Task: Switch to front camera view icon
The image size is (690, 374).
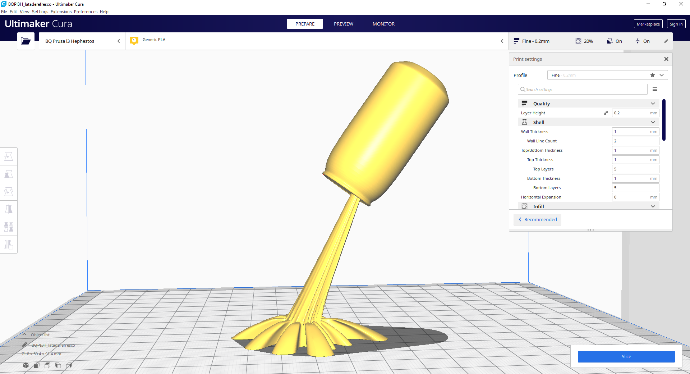Action: [36, 365]
